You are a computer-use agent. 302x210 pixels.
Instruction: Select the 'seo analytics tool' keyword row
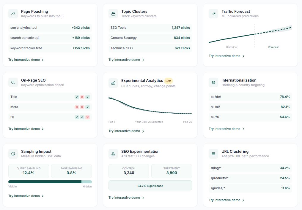tap(50, 28)
